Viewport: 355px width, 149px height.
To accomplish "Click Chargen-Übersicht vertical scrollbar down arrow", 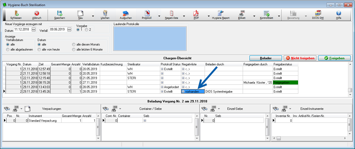I will [350, 94].
